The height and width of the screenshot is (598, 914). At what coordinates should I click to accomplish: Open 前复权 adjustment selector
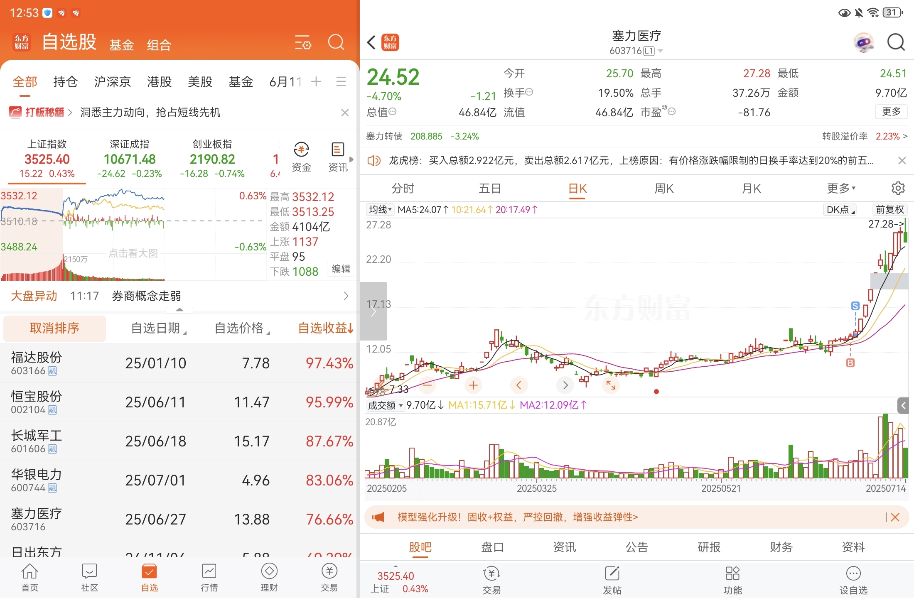[x=889, y=210]
